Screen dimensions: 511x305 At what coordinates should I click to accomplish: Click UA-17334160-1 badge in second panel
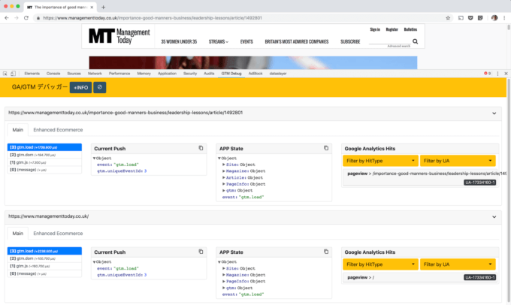pyautogui.click(x=479, y=277)
